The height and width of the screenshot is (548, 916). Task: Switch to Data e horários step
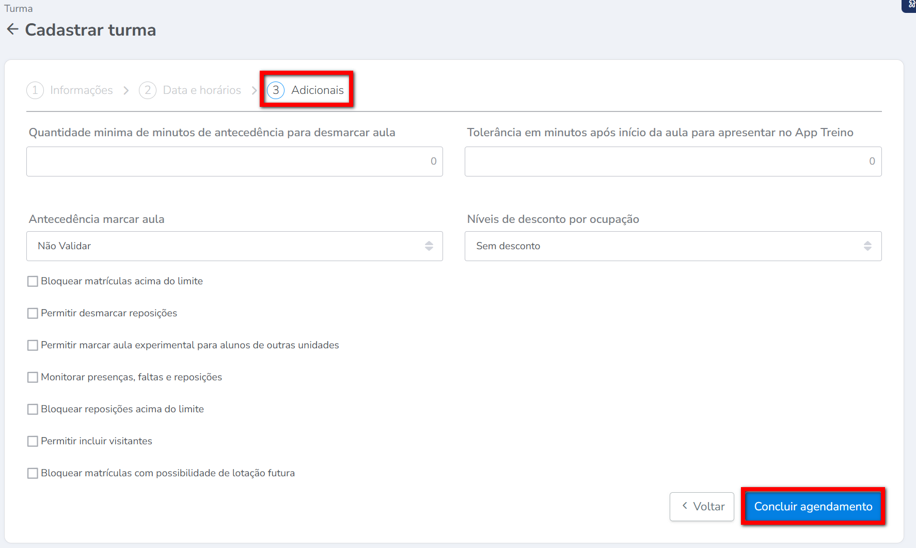point(201,90)
